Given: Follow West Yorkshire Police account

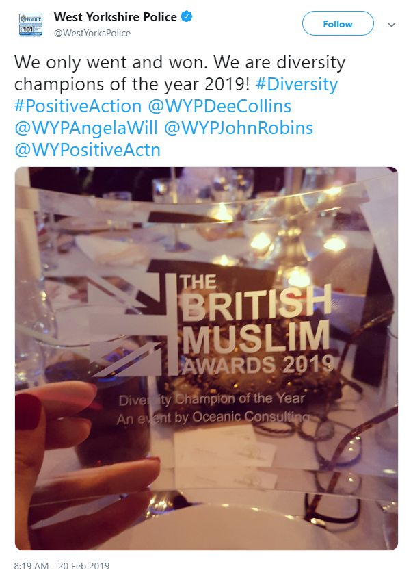Looking at the screenshot, I should (x=338, y=24).
